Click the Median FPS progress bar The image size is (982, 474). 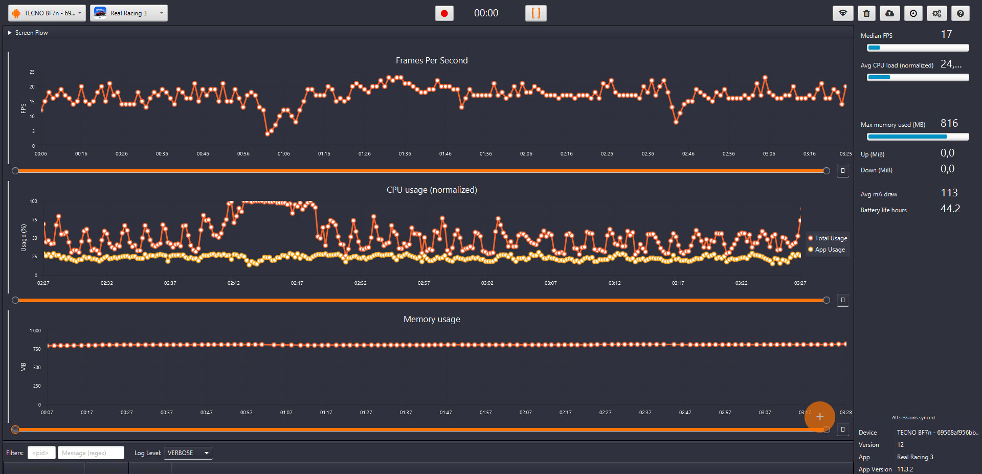[x=918, y=48]
